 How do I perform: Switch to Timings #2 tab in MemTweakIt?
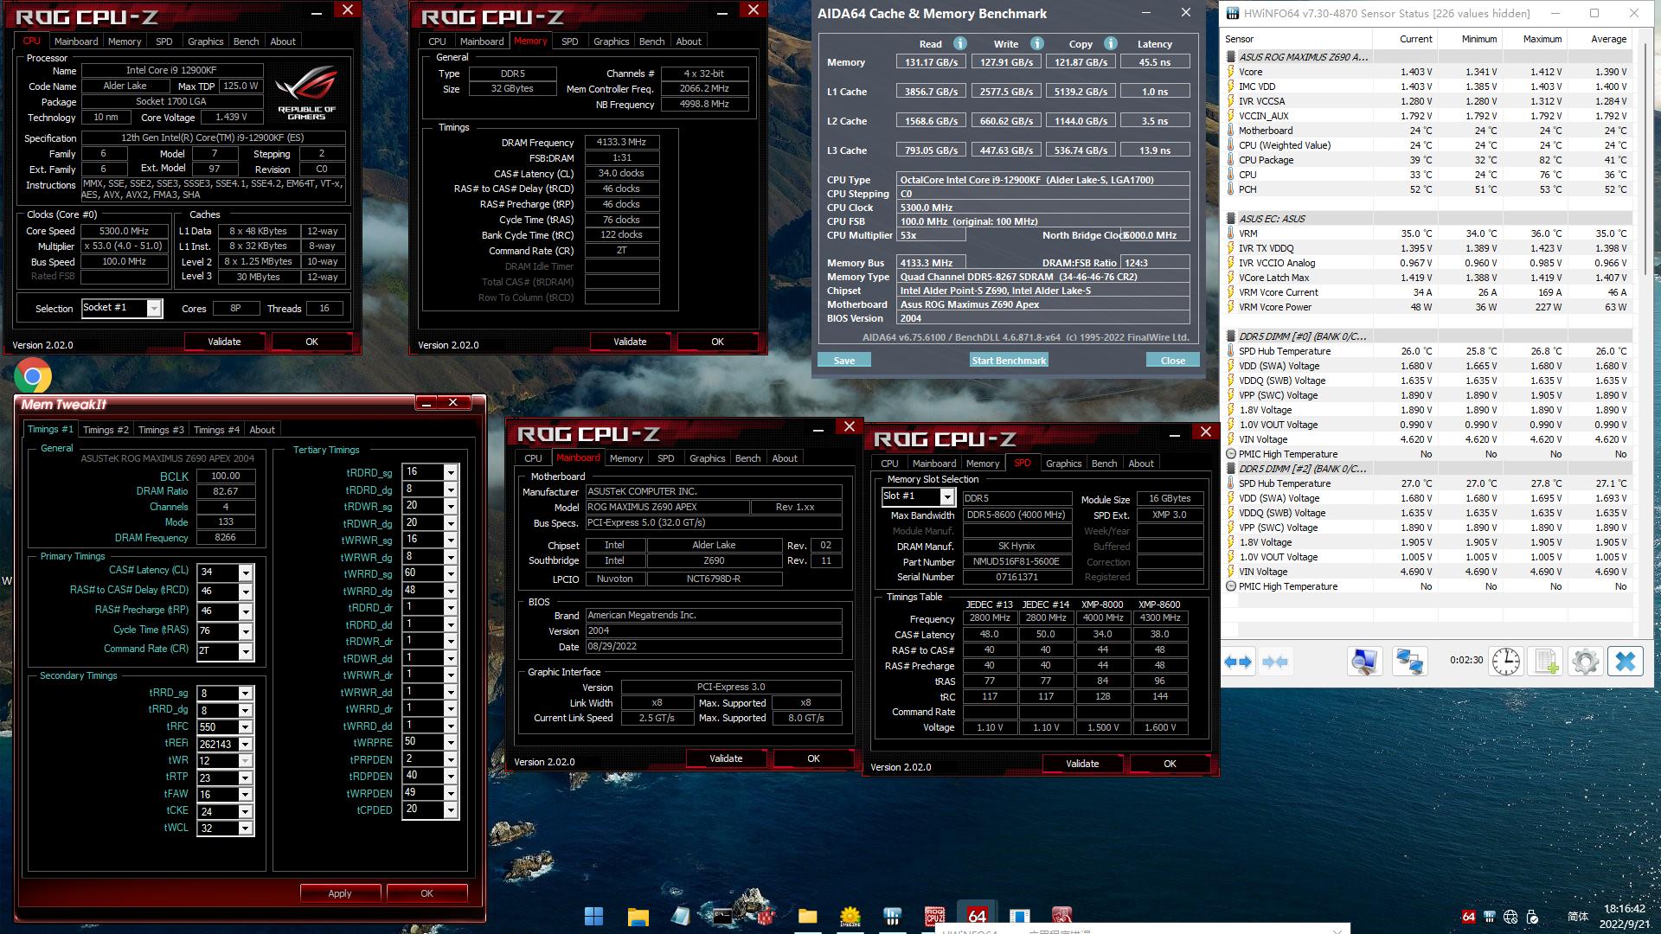(x=106, y=430)
